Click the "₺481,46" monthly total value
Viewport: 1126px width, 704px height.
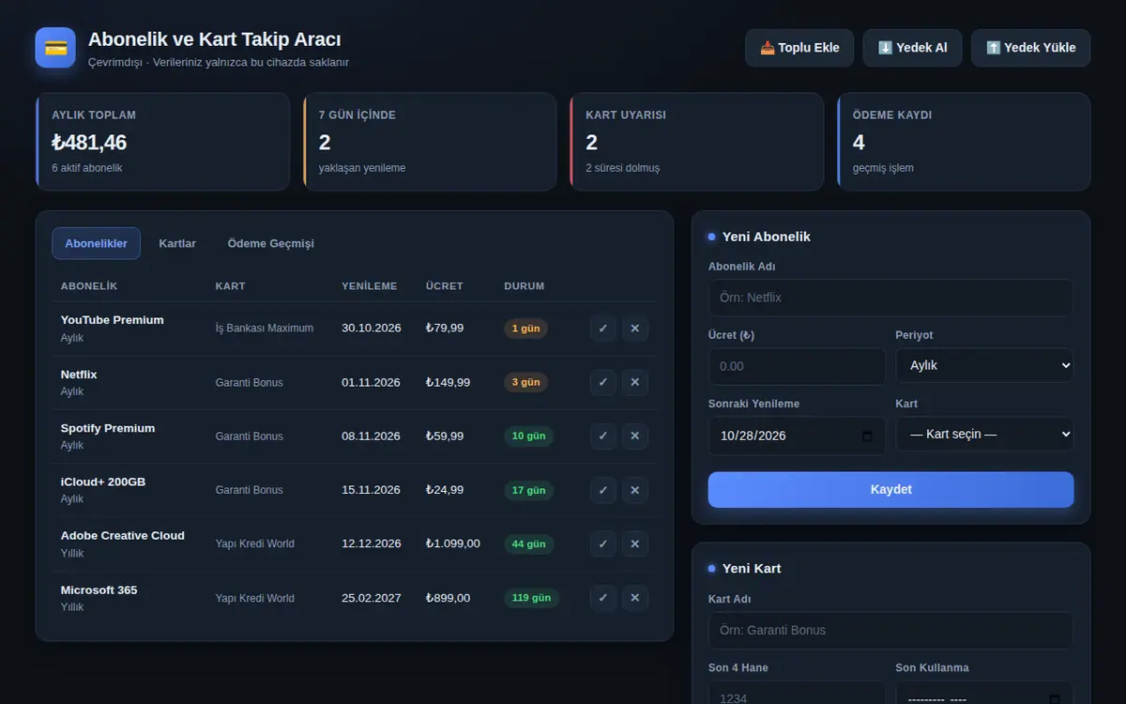click(89, 143)
